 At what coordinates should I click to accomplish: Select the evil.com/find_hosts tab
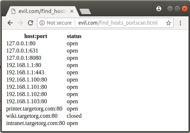point(42,11)
